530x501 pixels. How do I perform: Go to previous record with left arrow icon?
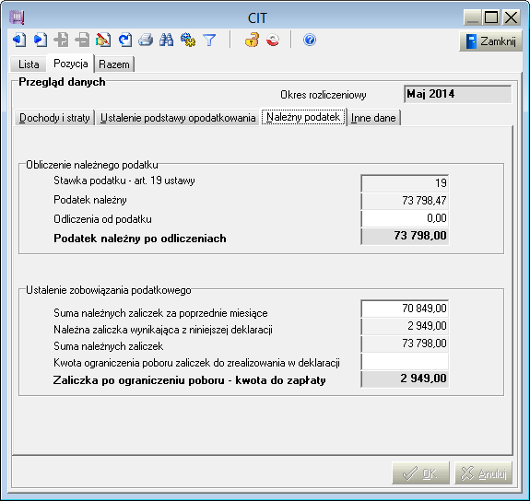[x=19, y=40]
